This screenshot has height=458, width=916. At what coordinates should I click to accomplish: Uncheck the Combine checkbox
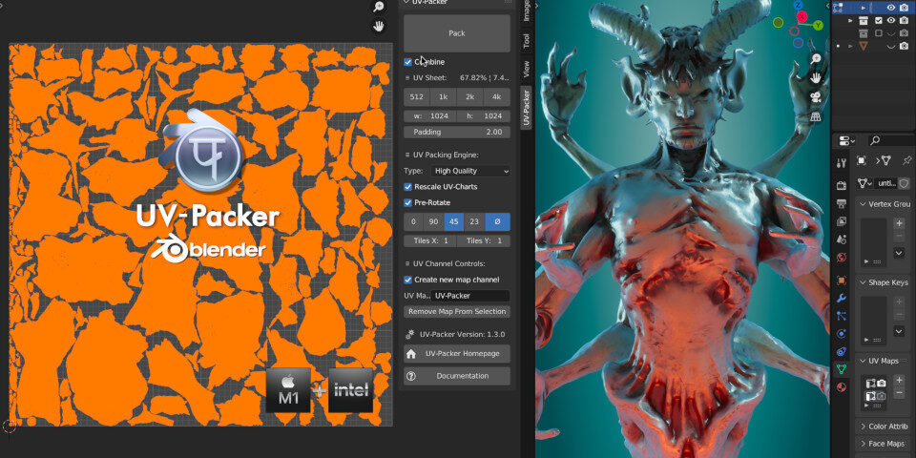tap(407, 62)
